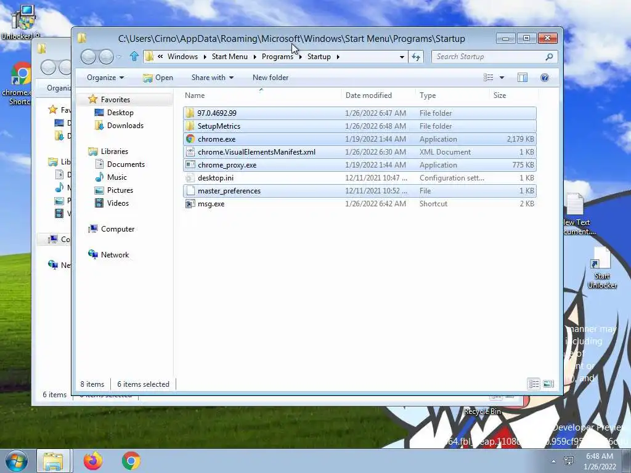Open Documents library in navigation pane
The width and height of the screenshot is (631, 473).
pyautogui.click(x=126, y=164)
